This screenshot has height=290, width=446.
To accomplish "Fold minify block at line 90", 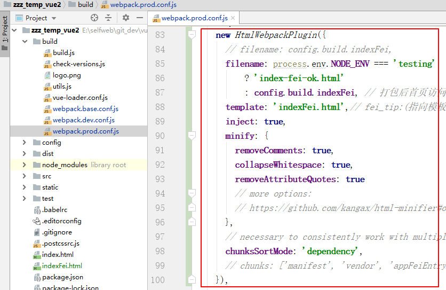I will [192, 136].
